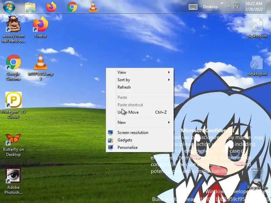Open the clock showing 10:22 AM
Screen dimensions: 271x203
[x=254, y=6]
